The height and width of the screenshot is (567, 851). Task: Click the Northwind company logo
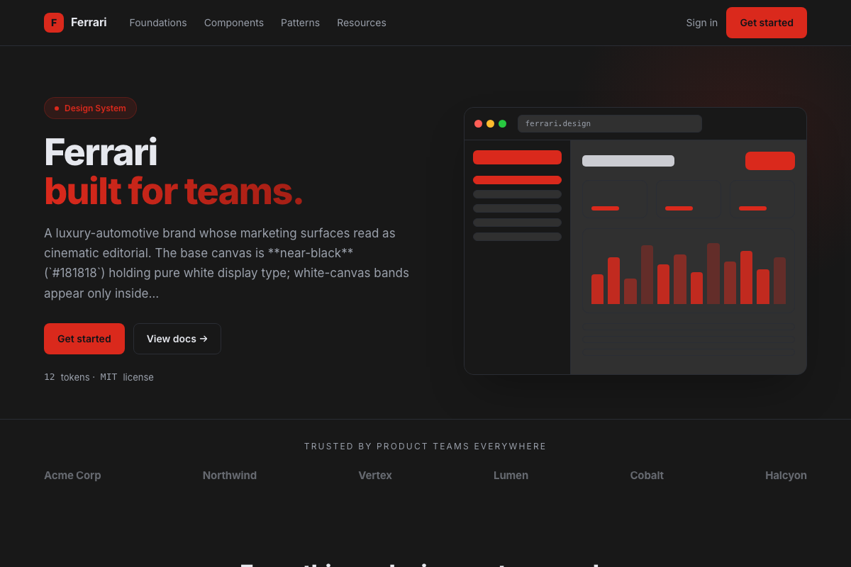(x=230, y=476)
